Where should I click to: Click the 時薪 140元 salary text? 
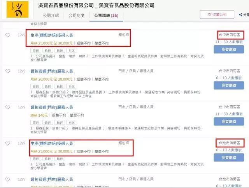(x=39, y=115)
